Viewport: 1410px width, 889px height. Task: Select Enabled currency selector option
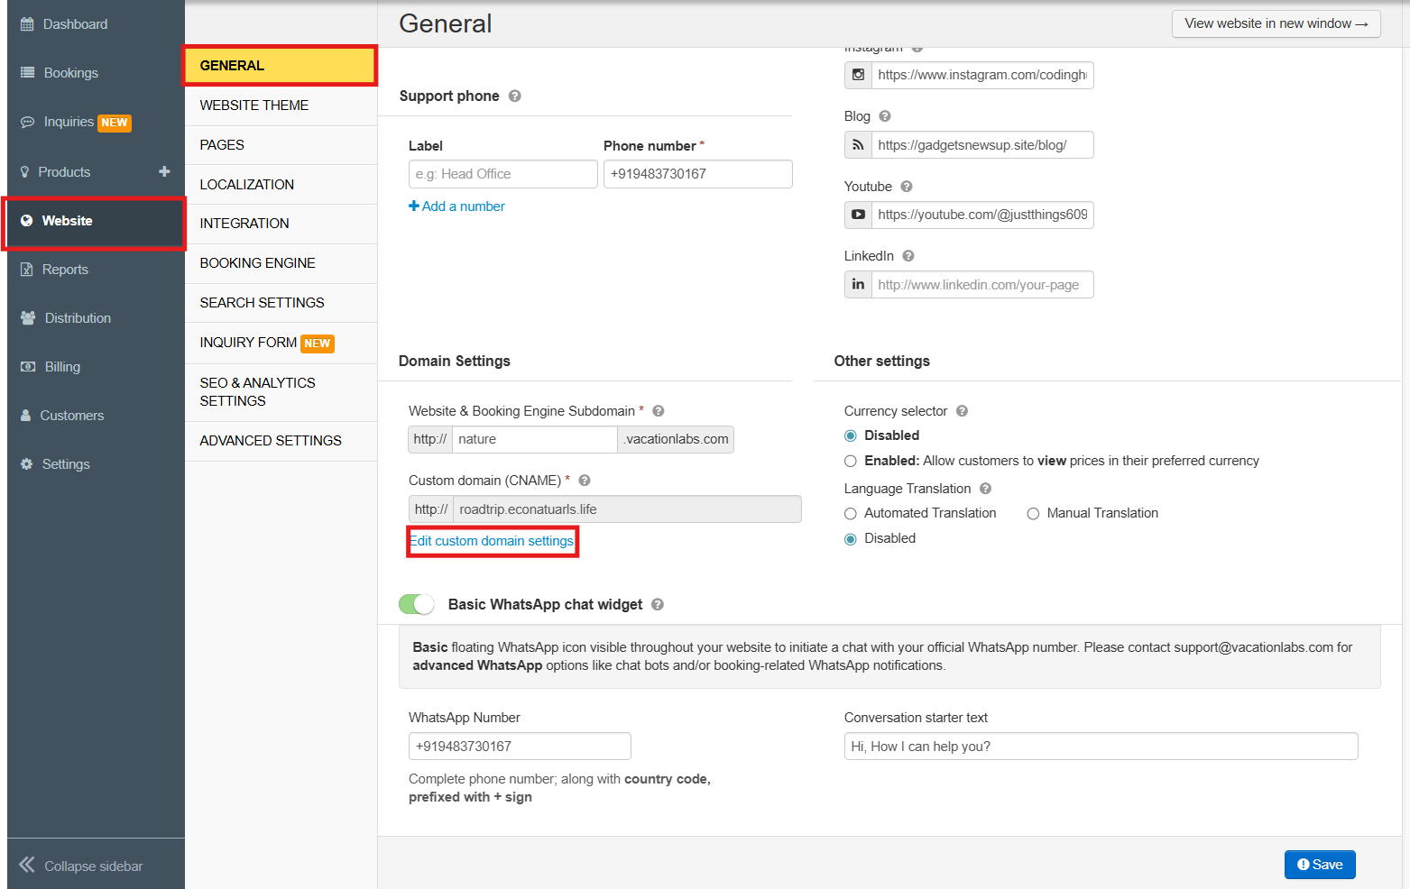pyautogui.click(x=850, y=461)
